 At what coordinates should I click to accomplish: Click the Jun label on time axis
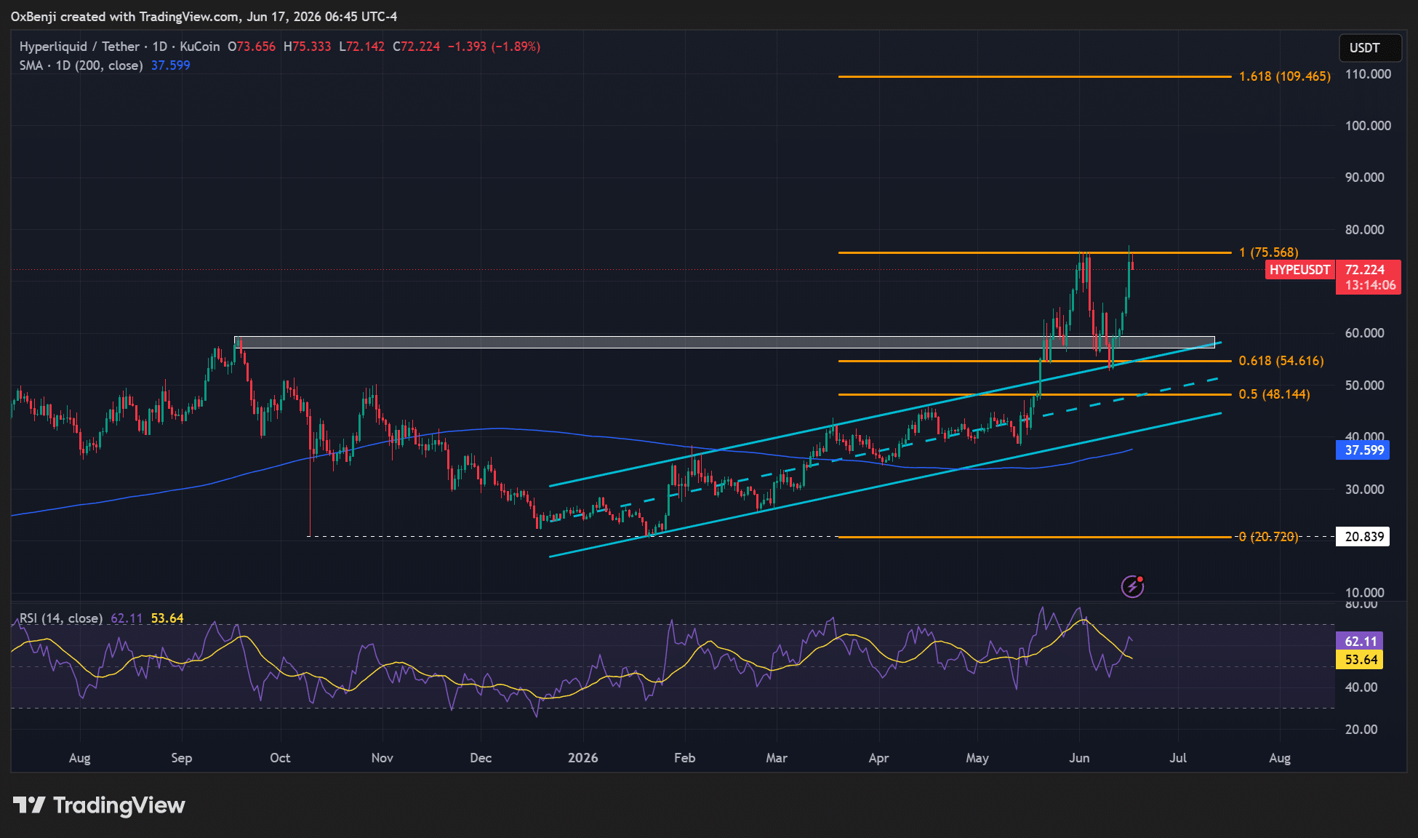1079,758
